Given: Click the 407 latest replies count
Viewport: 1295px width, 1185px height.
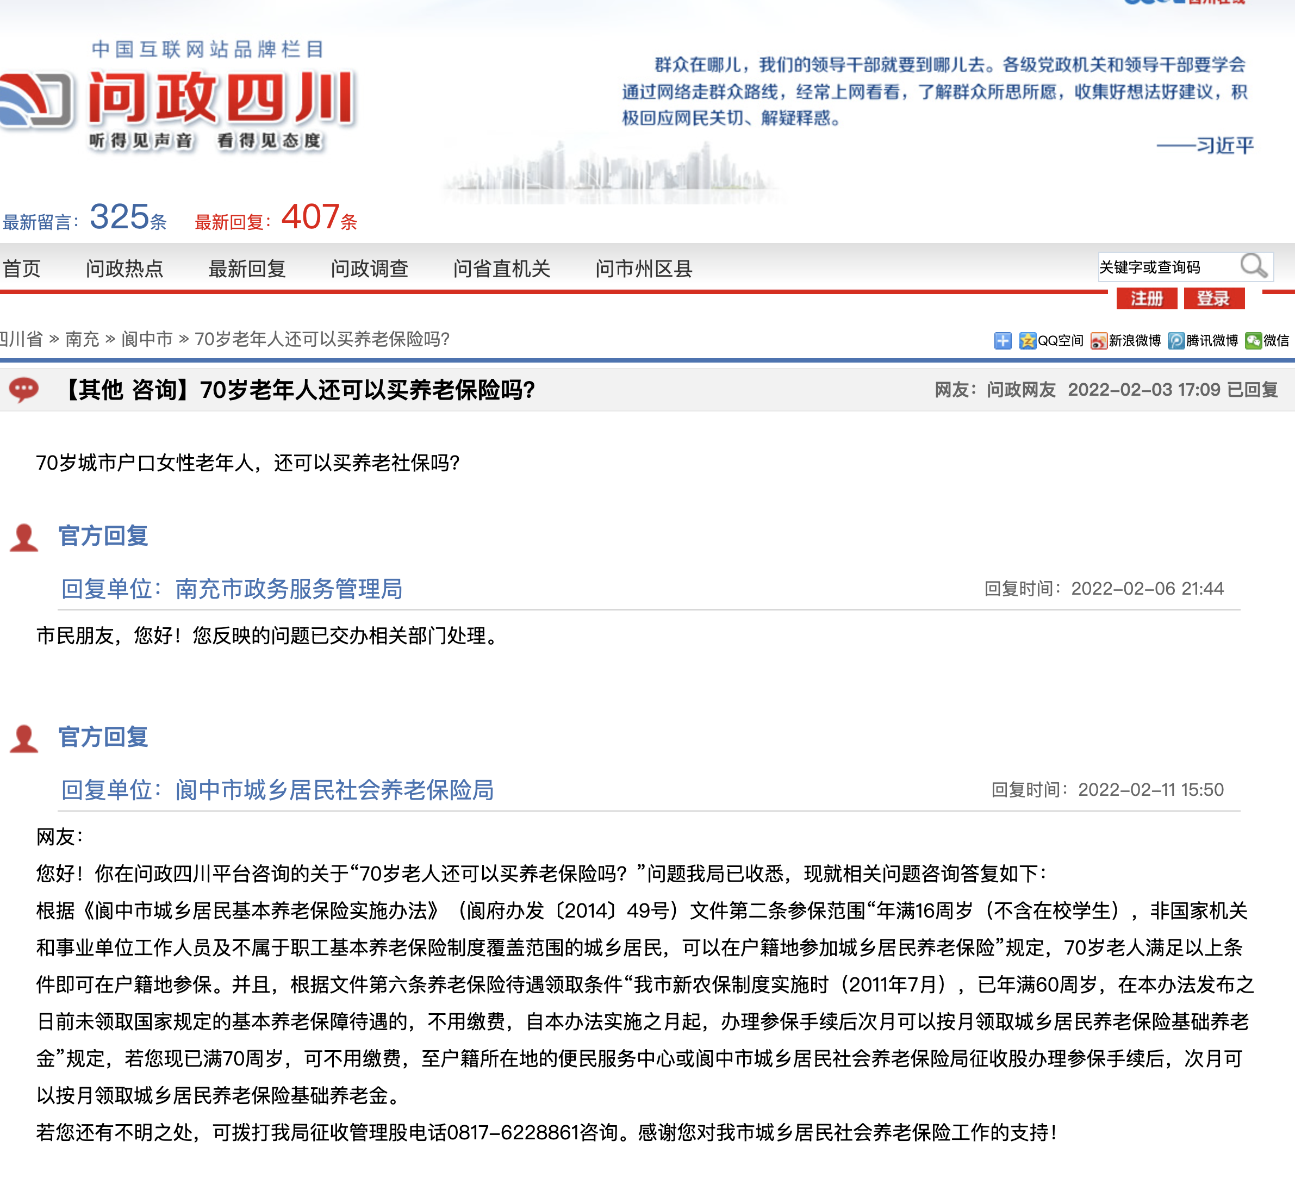Looking at the screenshot, I should [x=310, y=216].
